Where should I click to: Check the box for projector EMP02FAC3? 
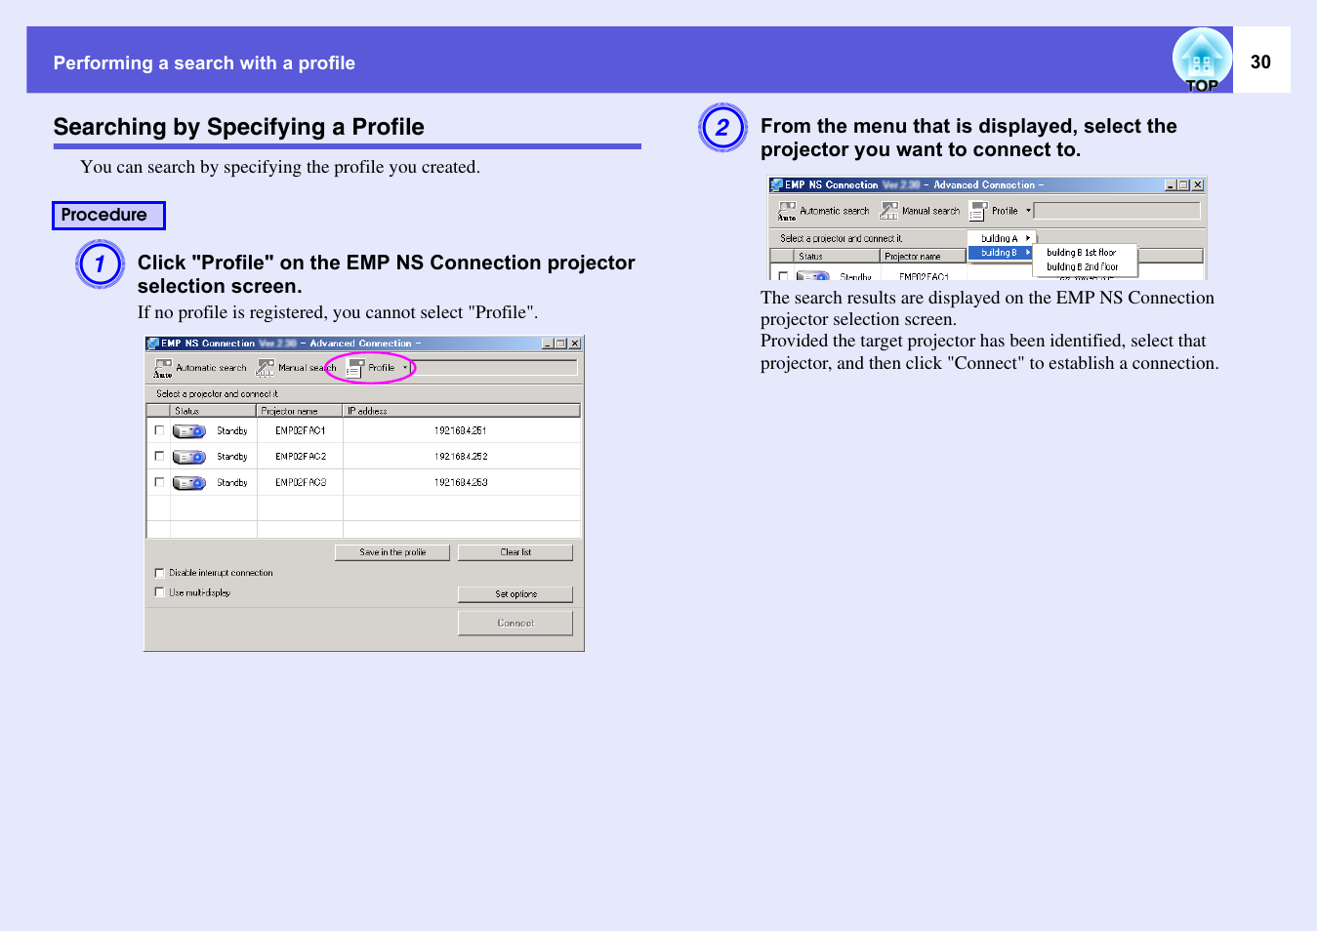(159, 482)
